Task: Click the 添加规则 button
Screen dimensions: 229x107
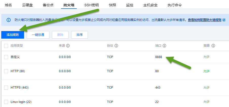Action: tap(13, 35)
